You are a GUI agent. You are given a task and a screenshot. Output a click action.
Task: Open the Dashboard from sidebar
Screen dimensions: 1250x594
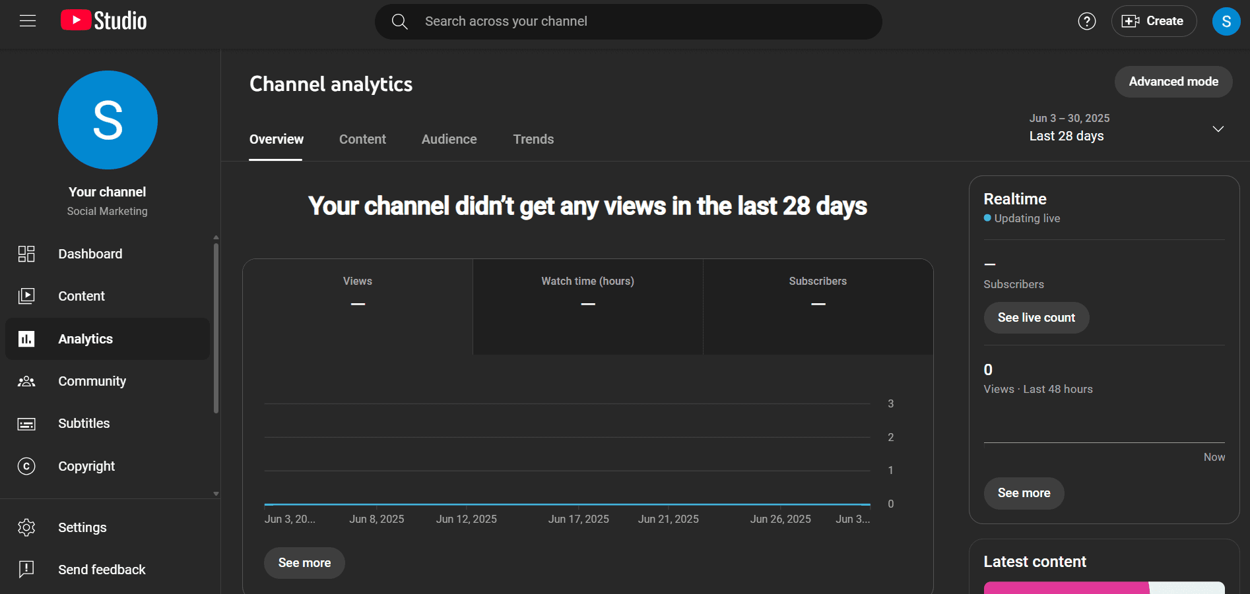(x=90, y=254)
